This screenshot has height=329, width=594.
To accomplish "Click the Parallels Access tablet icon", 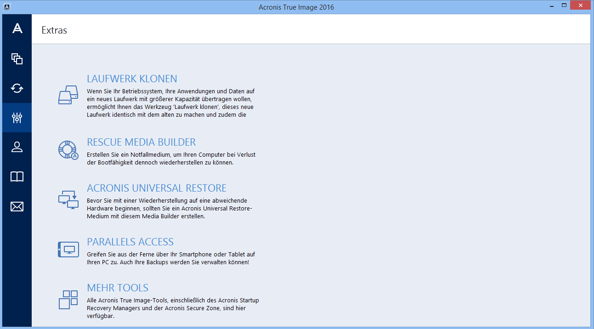I will pos(68,250).
